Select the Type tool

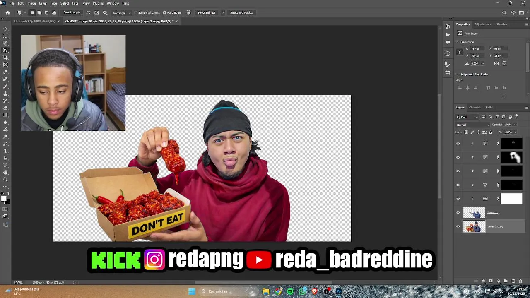pos(5,151)
